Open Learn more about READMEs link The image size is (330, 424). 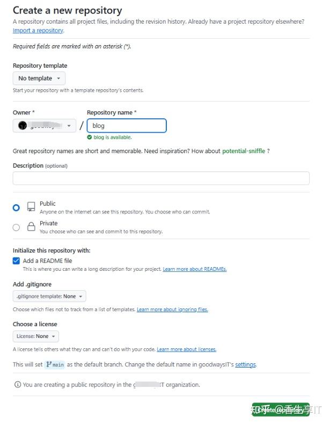click(x=195, y=269)
